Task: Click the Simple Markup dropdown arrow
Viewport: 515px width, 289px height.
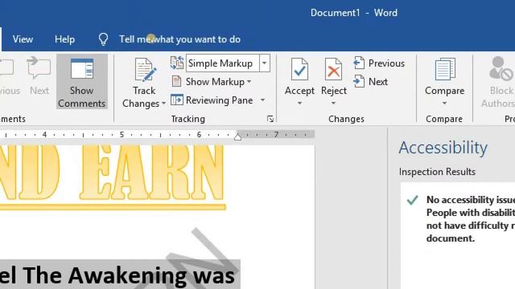Action: pos(265,63)
